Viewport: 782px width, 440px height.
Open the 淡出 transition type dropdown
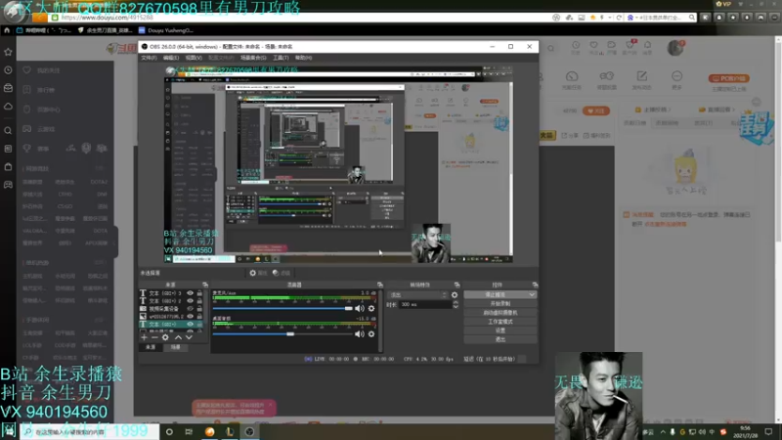point(418,295)
